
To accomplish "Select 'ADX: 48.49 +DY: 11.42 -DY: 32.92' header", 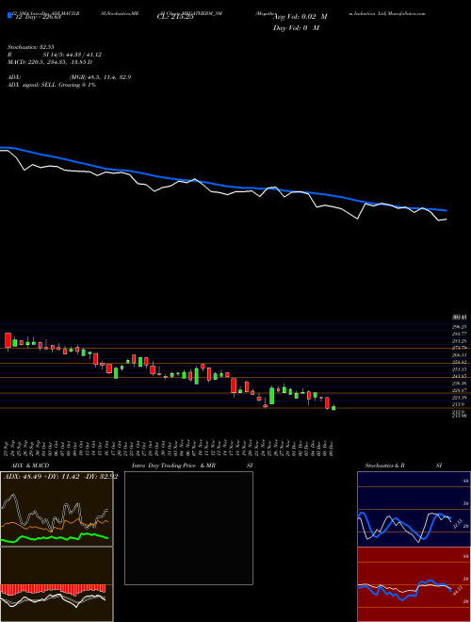I will (x=60, y=477).
